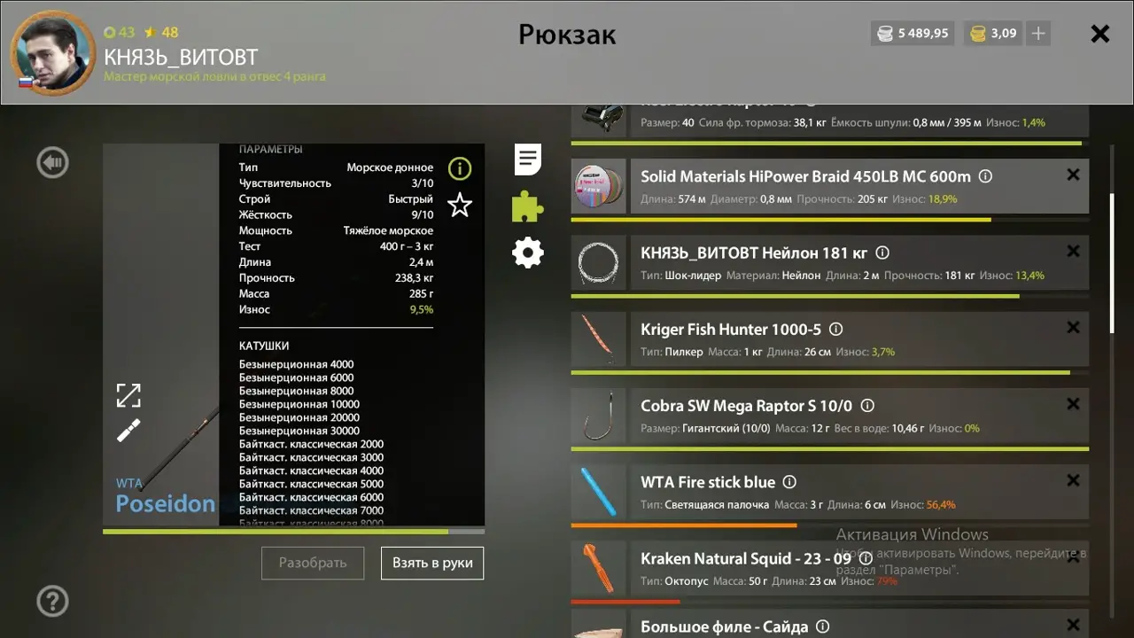This screenshot has width=1134, height=638.
Task: Click the Kraken Natural Squid thumbnail
Action: pos(599,569)
